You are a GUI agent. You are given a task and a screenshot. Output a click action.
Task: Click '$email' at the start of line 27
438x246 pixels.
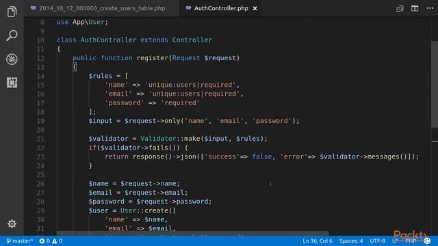101,193
